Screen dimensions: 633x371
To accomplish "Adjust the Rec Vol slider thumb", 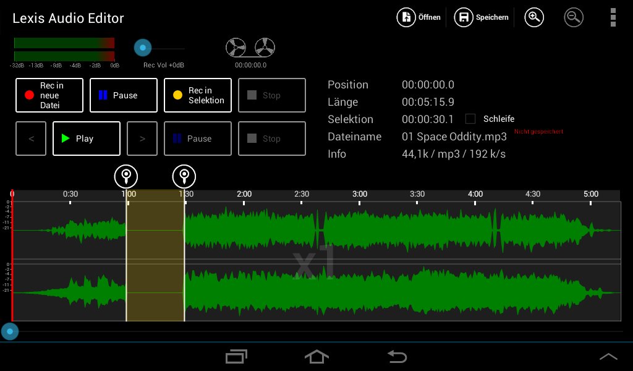I will click(x=143, y=48).
